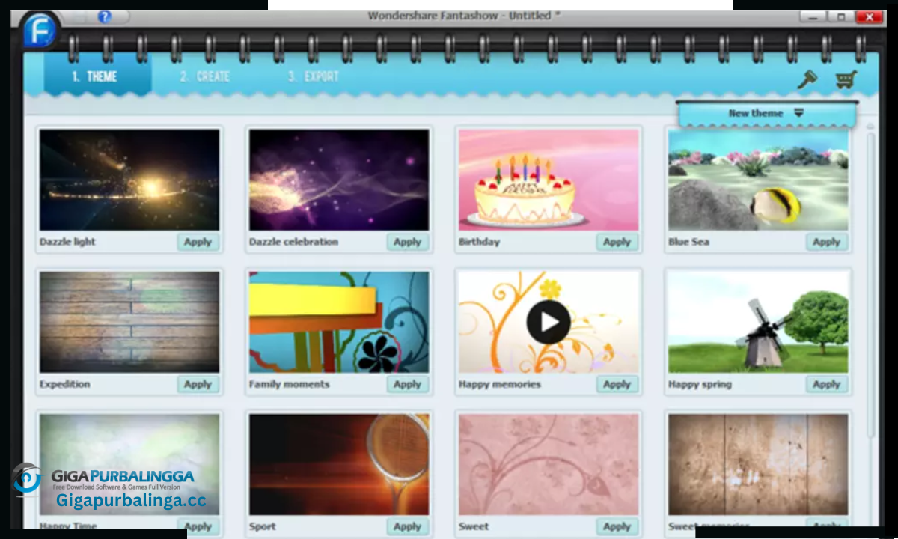This screenshot has width=898, height=539.
Task: Apply the Expedition theme
Action: coord(198,384)
